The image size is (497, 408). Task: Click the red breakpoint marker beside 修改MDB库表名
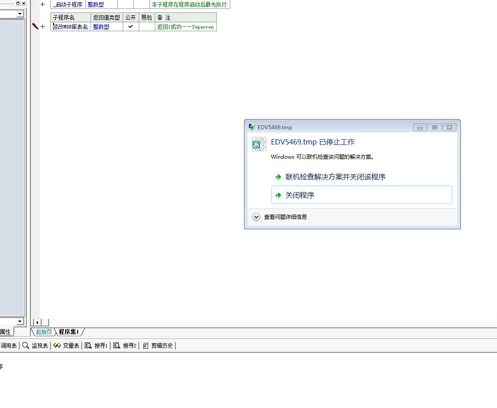(35, 26)
